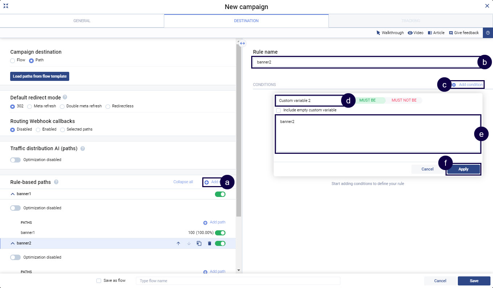493x288 pixels.
Task: Click the duplicate icon for banner2 rule
Action: pos(199,243)
